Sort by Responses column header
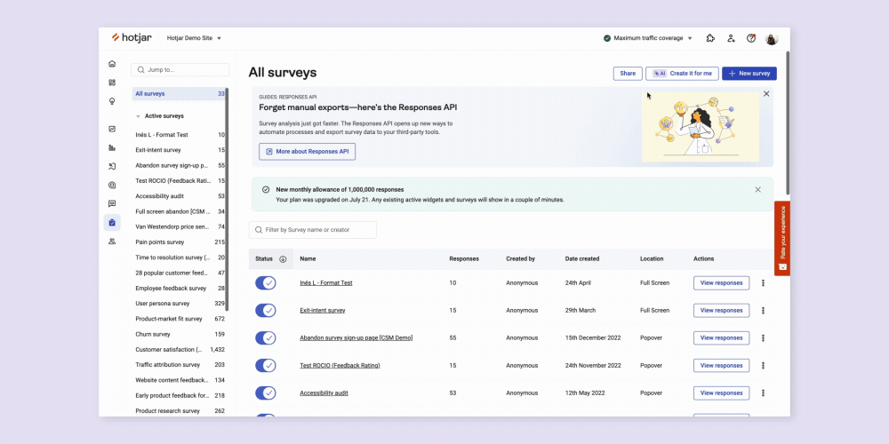Image resolution: width=889 pixels, height=444 pixels. pos(464,258)
